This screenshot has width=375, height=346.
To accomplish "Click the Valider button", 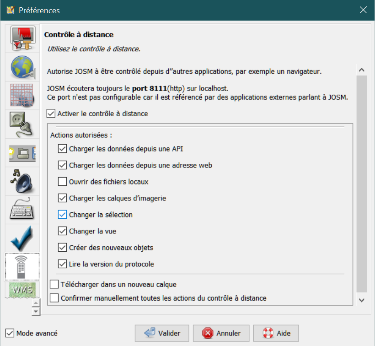I will pos(162,333).
